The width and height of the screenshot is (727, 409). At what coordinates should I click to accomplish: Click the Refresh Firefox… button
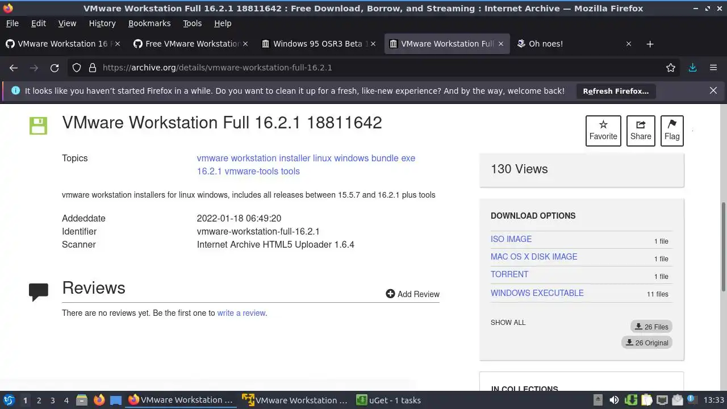(616, 91)
